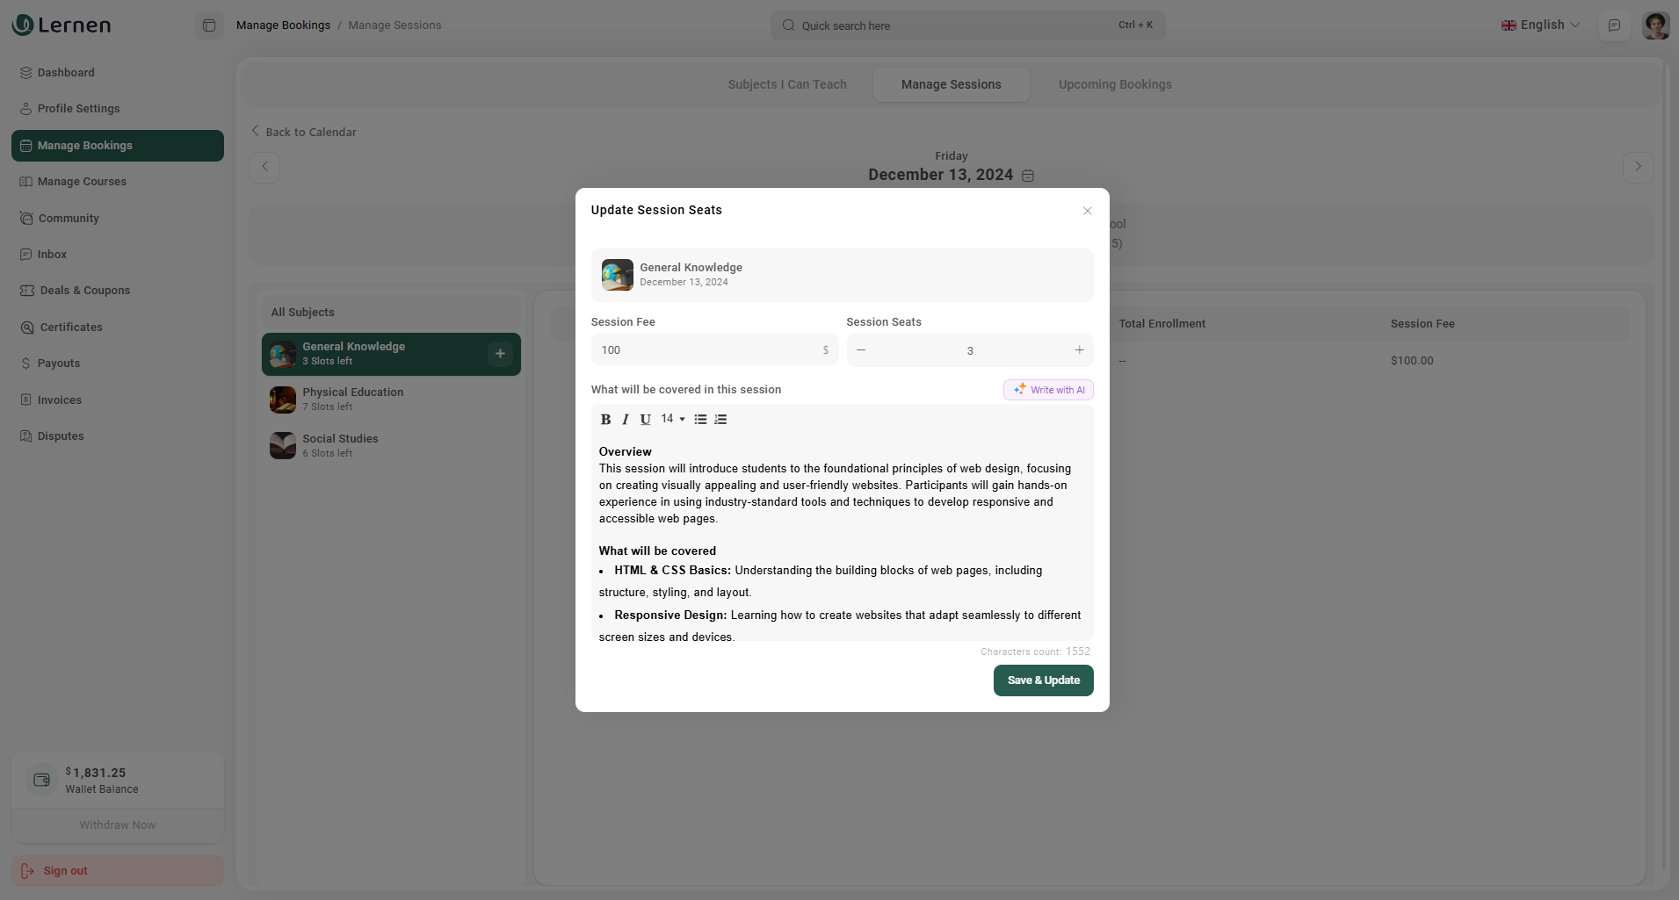Switch to Subjects I Can Teach tab

click(x=787, y=84)
